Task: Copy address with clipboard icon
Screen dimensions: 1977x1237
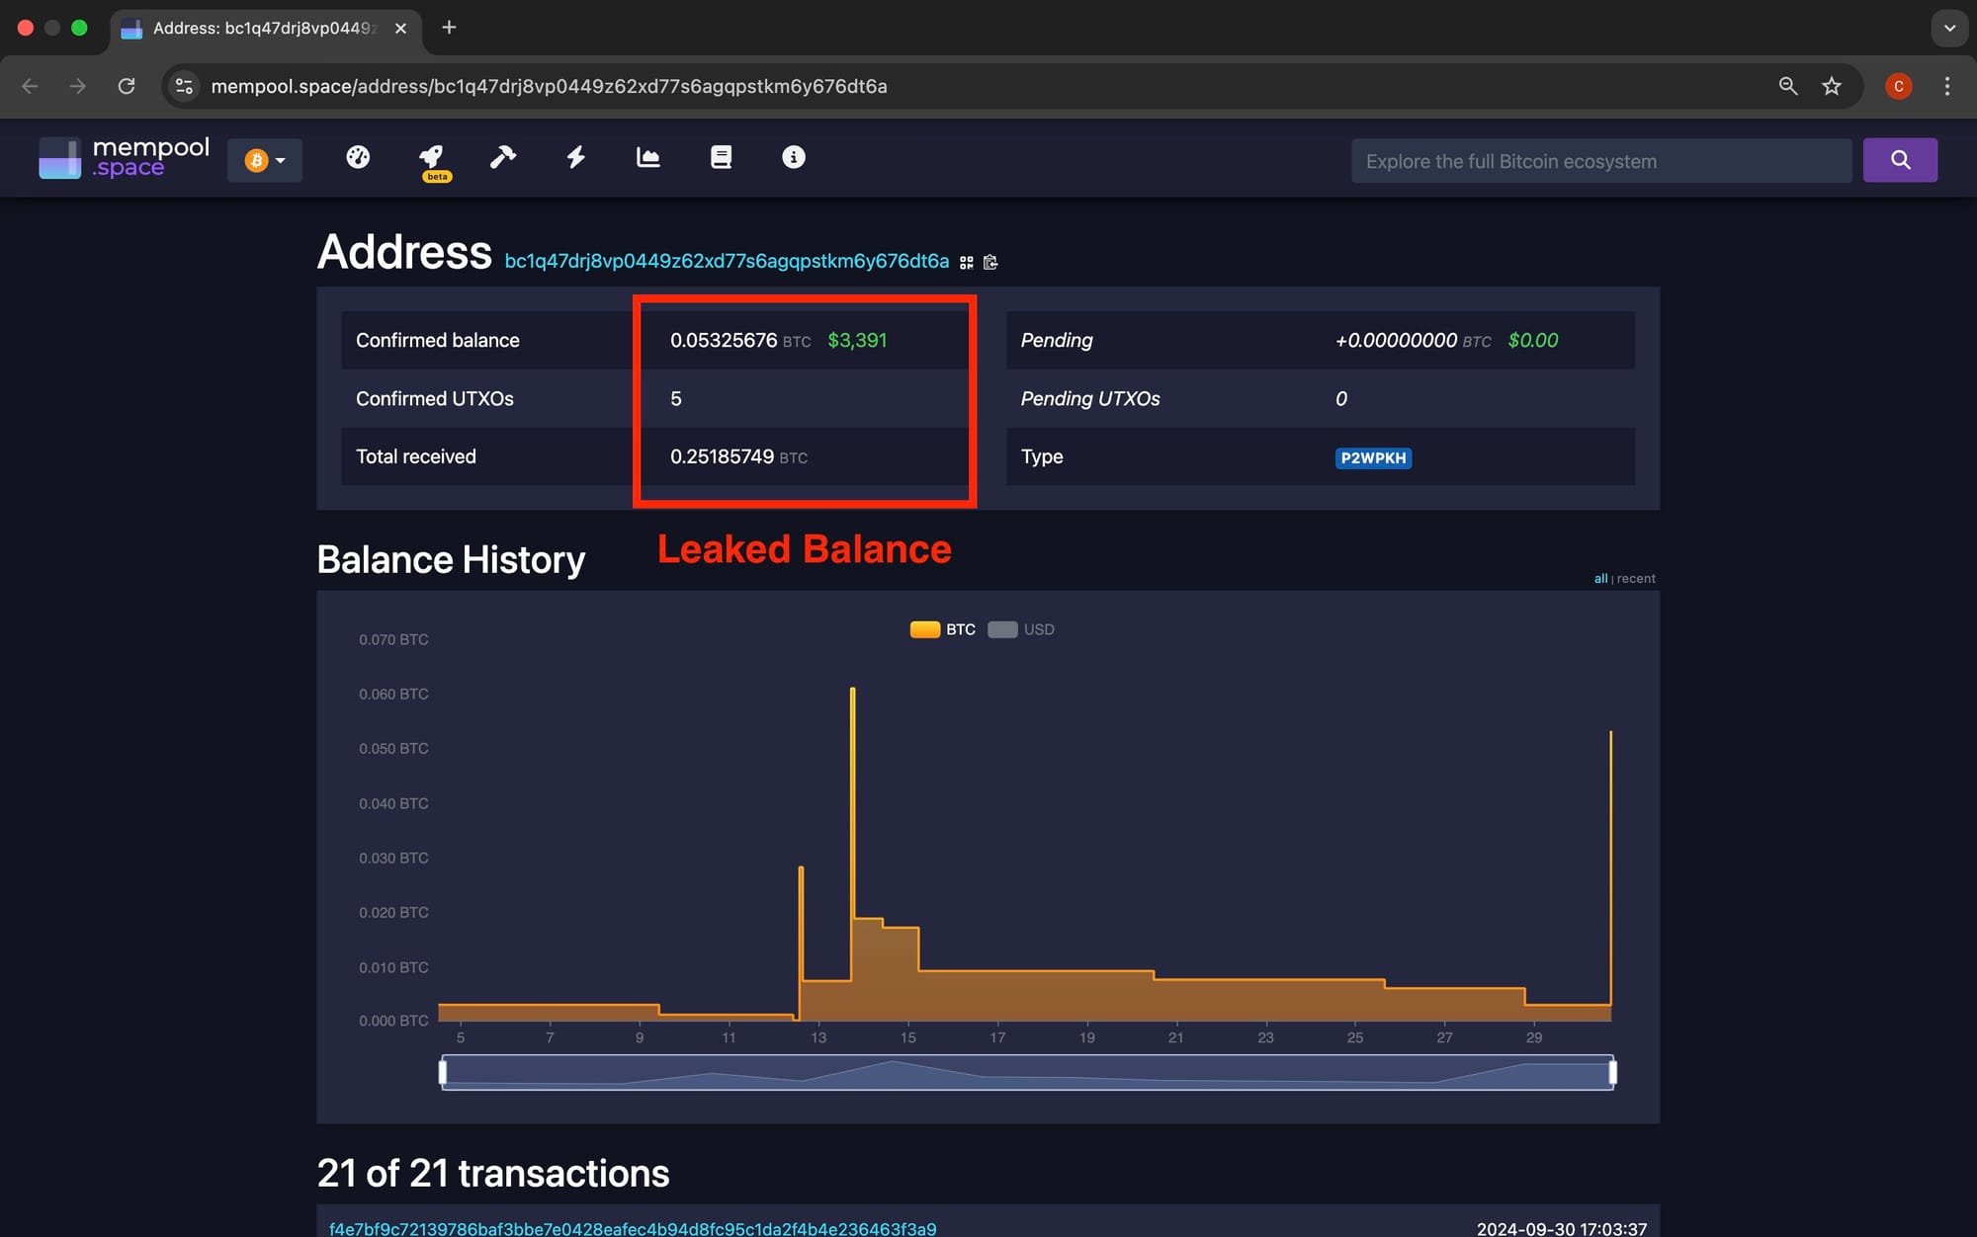Action: click(x=990, y=263)
